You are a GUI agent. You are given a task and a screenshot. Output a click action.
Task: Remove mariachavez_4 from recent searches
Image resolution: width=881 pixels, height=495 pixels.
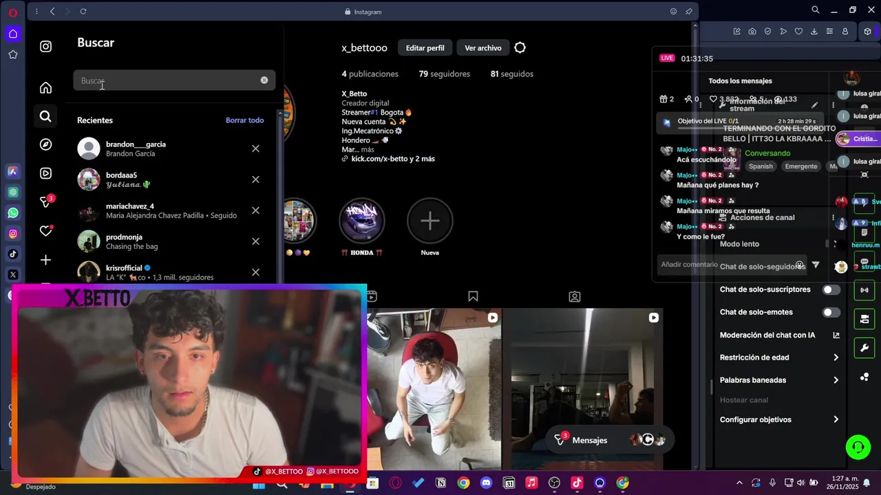(255, 210)
